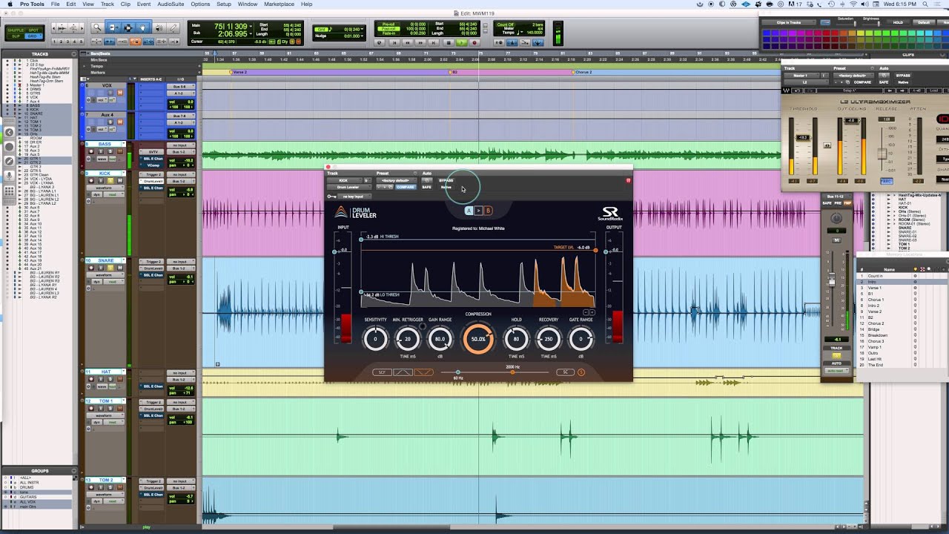The height and width of the screenshot is (534, 949).
Task: Open the Window menu
Action: 248,4
